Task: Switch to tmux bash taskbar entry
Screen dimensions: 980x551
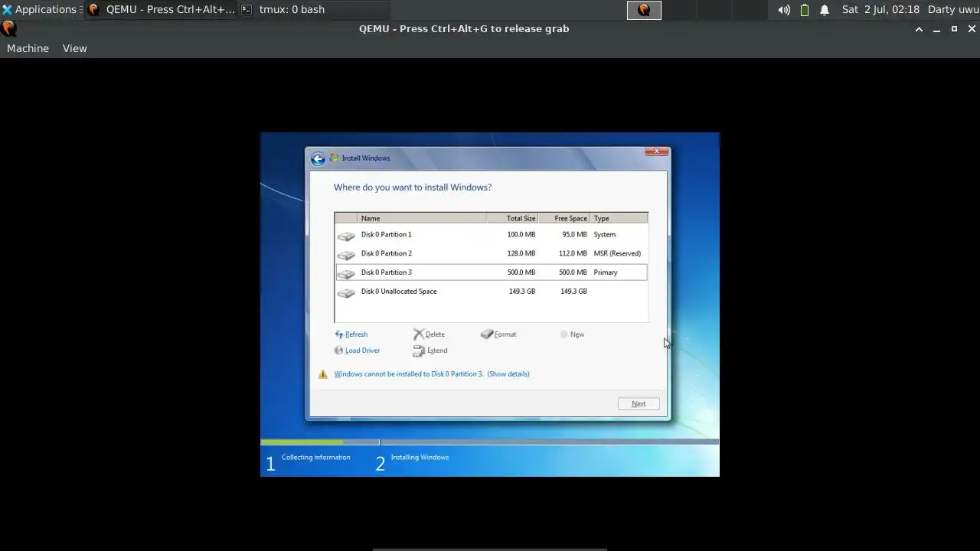Action: 314,9
